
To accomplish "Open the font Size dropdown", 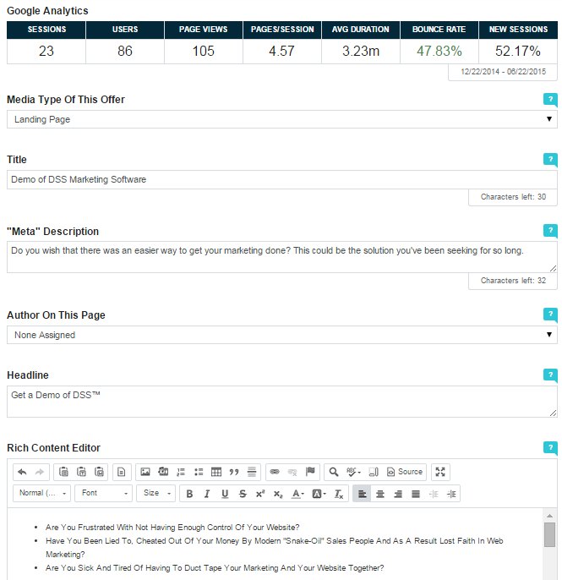I will 157,494.
